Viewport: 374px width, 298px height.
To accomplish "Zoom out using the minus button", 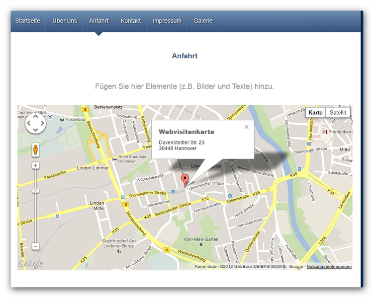I will point(35,246).
